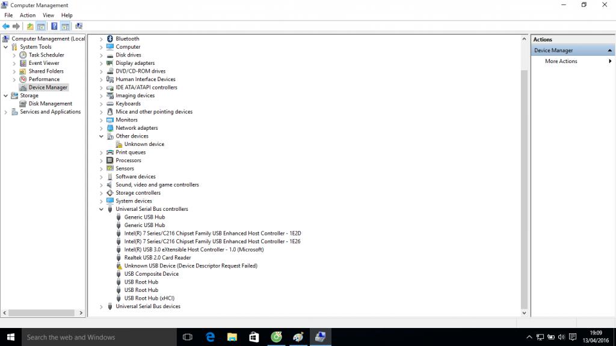Select Human Interface Devices label
Screen dimensions: 616x346
coord(146,79)
